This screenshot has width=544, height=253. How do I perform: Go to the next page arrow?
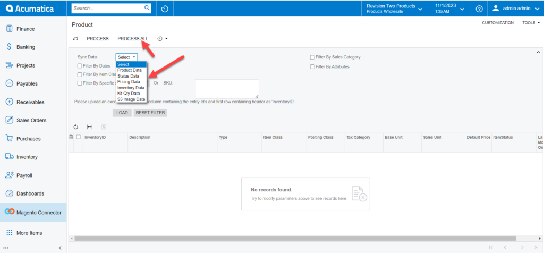(522, 248)
